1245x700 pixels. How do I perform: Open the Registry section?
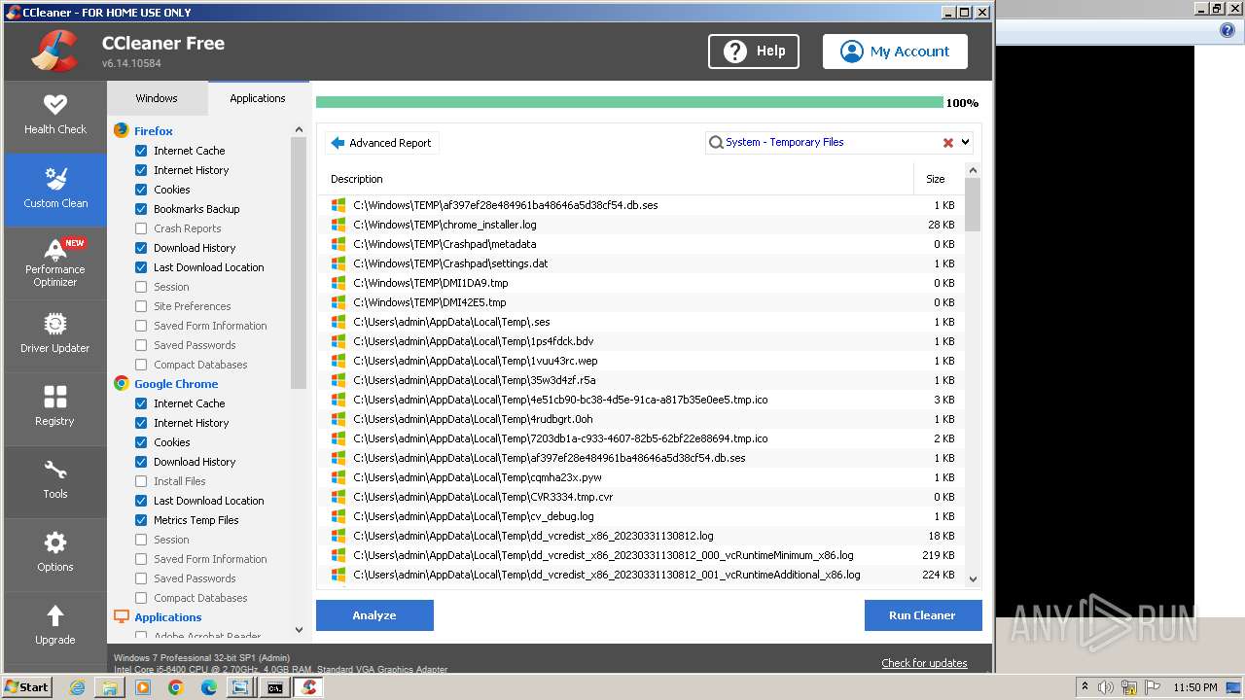55,409
